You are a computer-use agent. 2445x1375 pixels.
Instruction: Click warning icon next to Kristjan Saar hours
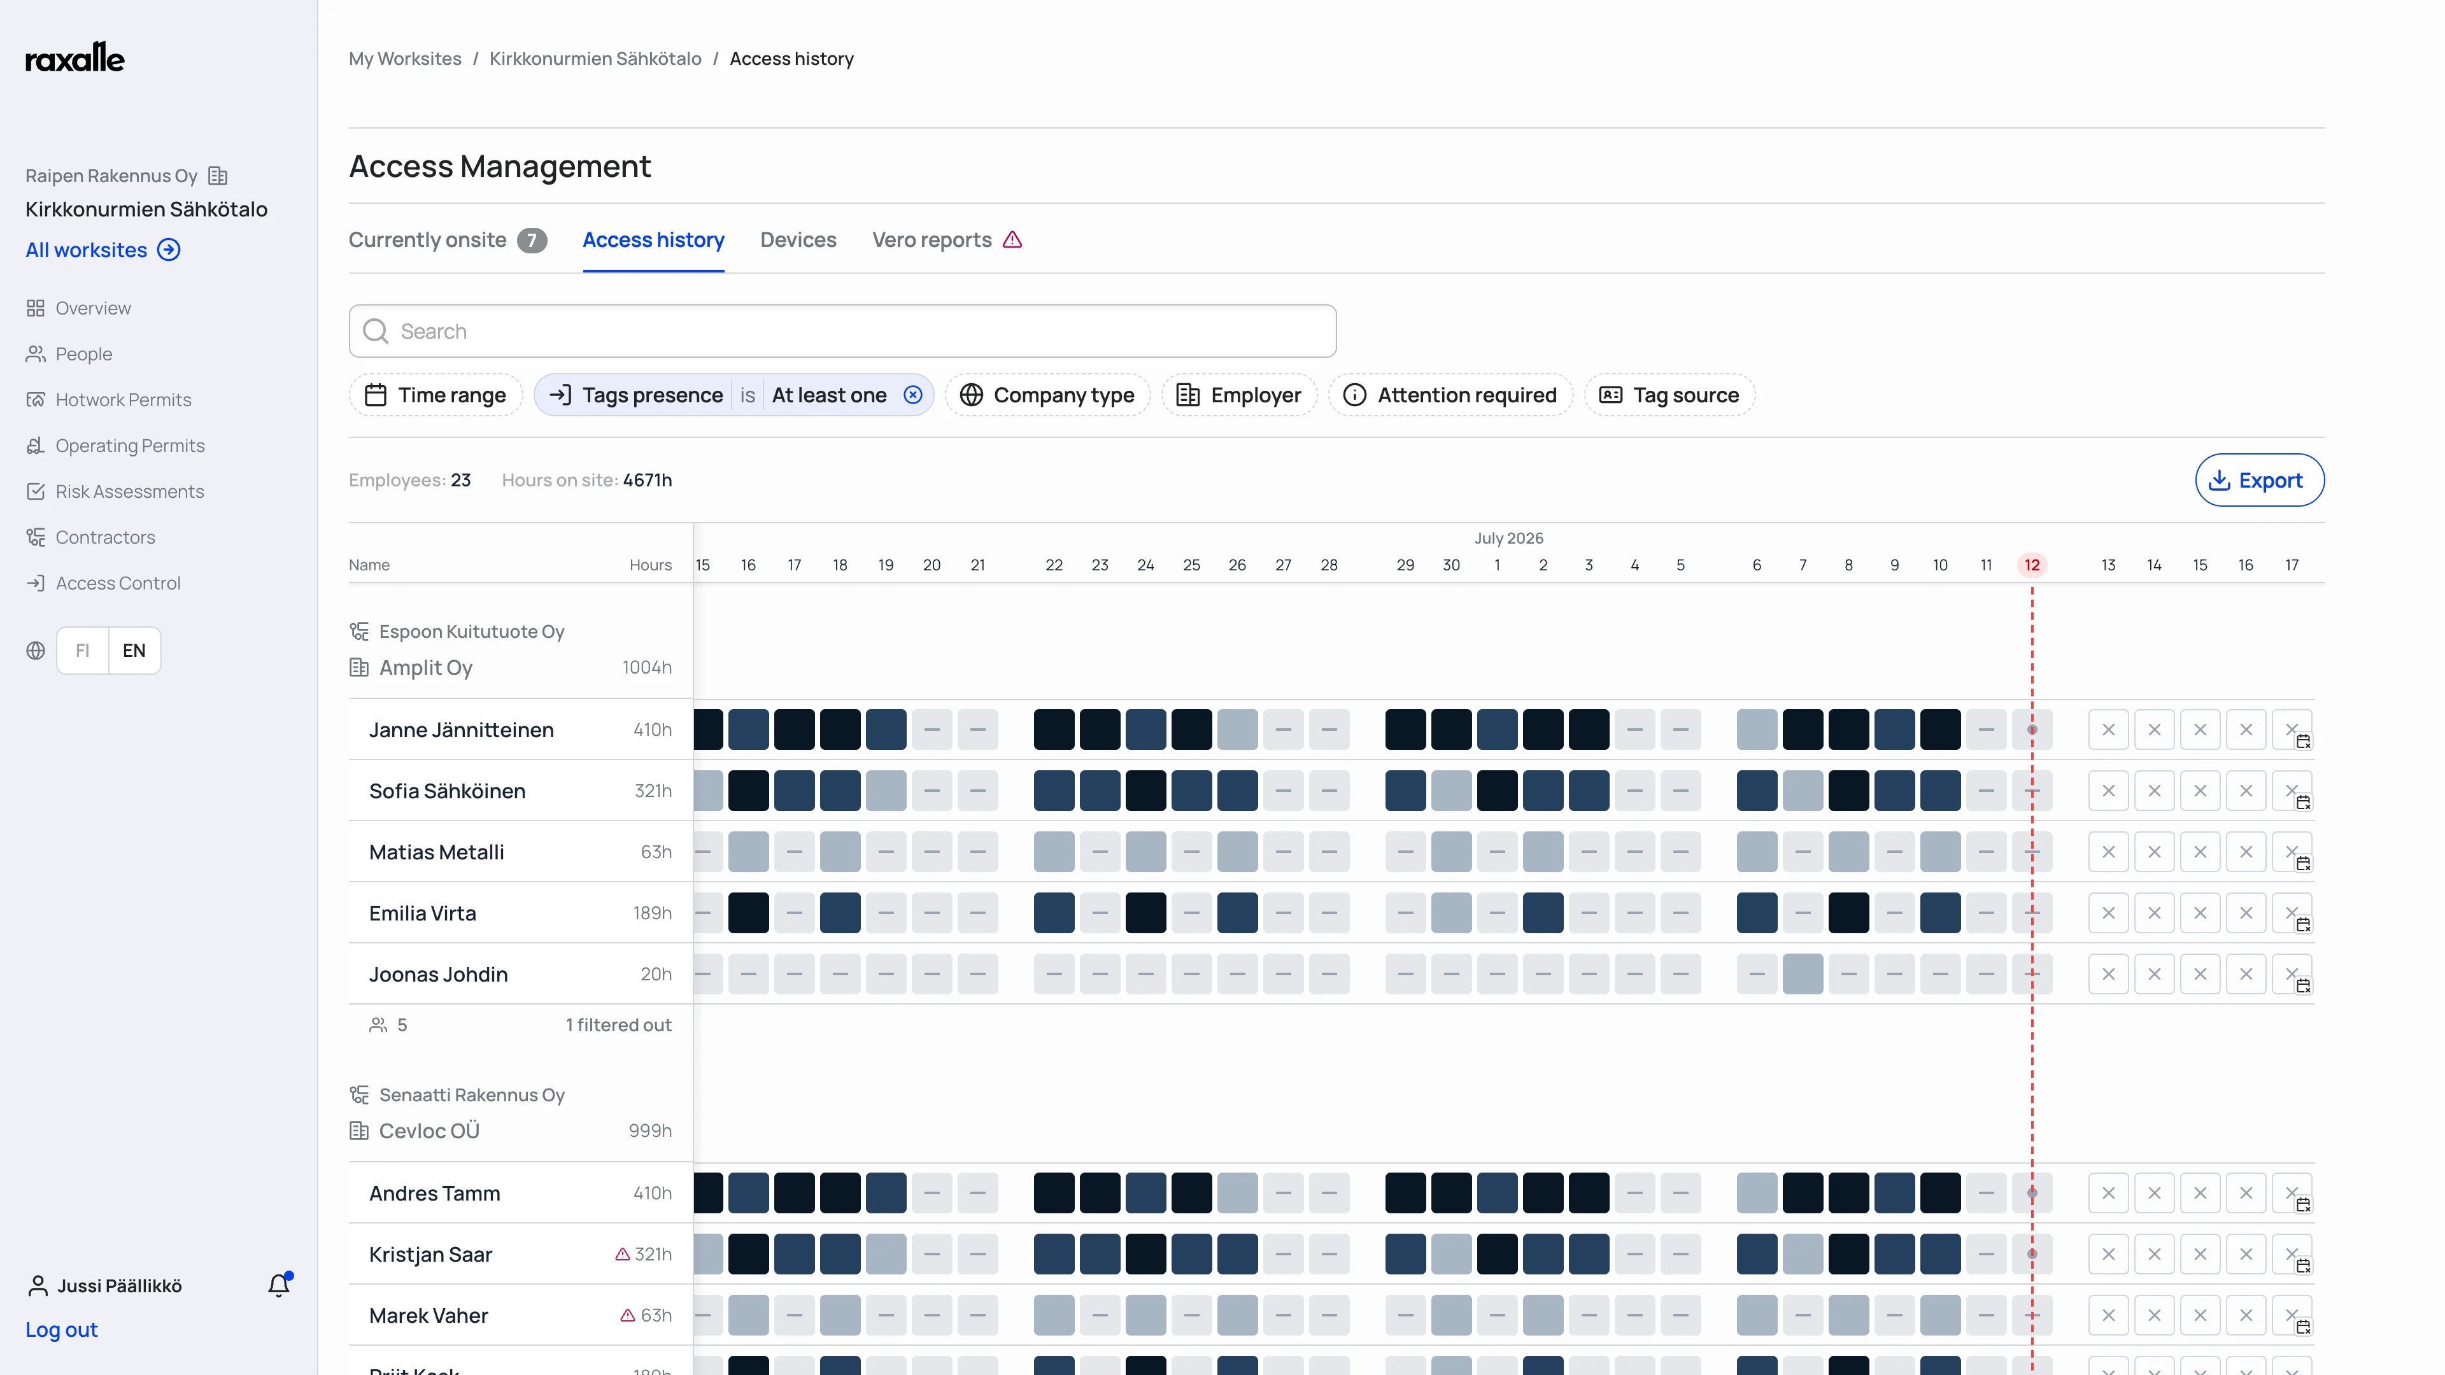[x=623, y=1255]
